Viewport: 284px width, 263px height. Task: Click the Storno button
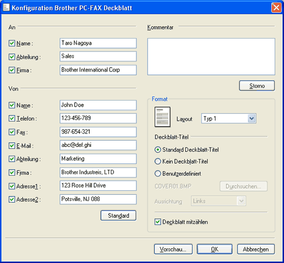click(x=257, y=85)
